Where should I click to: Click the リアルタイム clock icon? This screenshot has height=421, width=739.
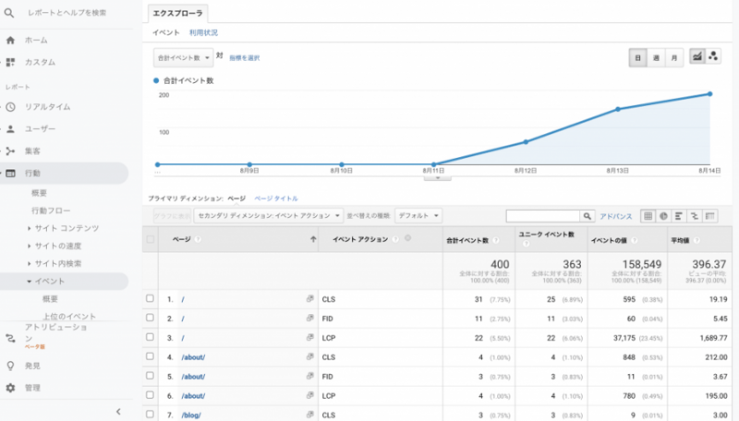click(10, 107)
